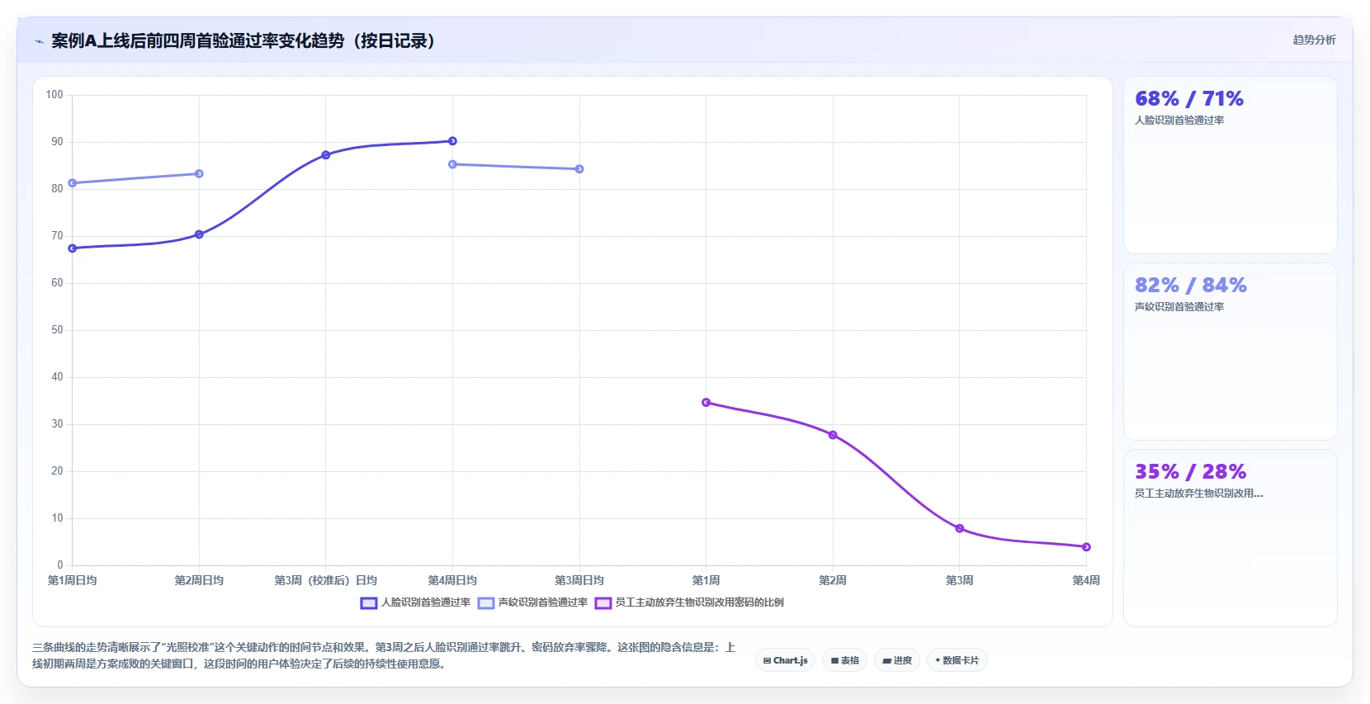Click the 员工主动放弃生物识别改用密码的比例 legend label text

point(700,602)
